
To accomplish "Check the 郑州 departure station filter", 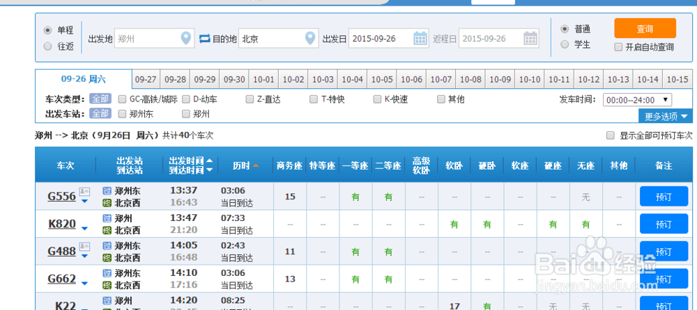I will [x=186, y=114].
